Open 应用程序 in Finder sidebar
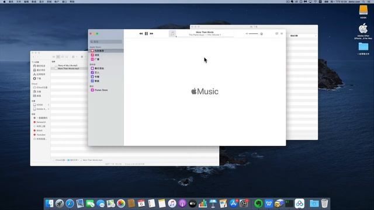Screen dimensions: 374x210 pos(40,74)
